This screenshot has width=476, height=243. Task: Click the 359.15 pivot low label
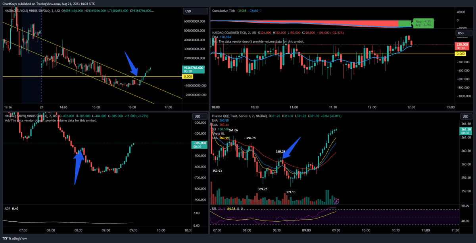291,192
